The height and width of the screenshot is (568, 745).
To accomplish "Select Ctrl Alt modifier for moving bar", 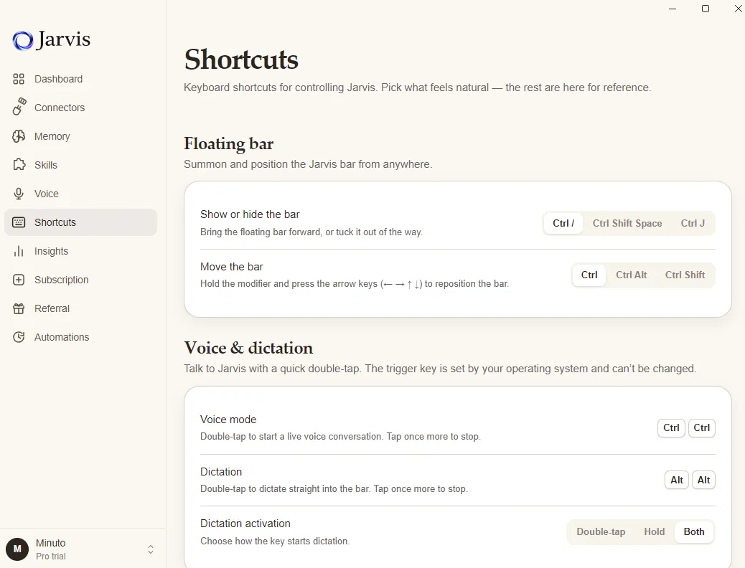I will [632, 275].
